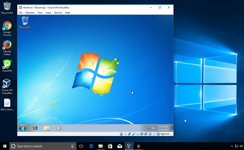Launch Microsoft Edge from Windows 10 taskbar
Viewport: 244px width, 150px height.
click(91, 146)
